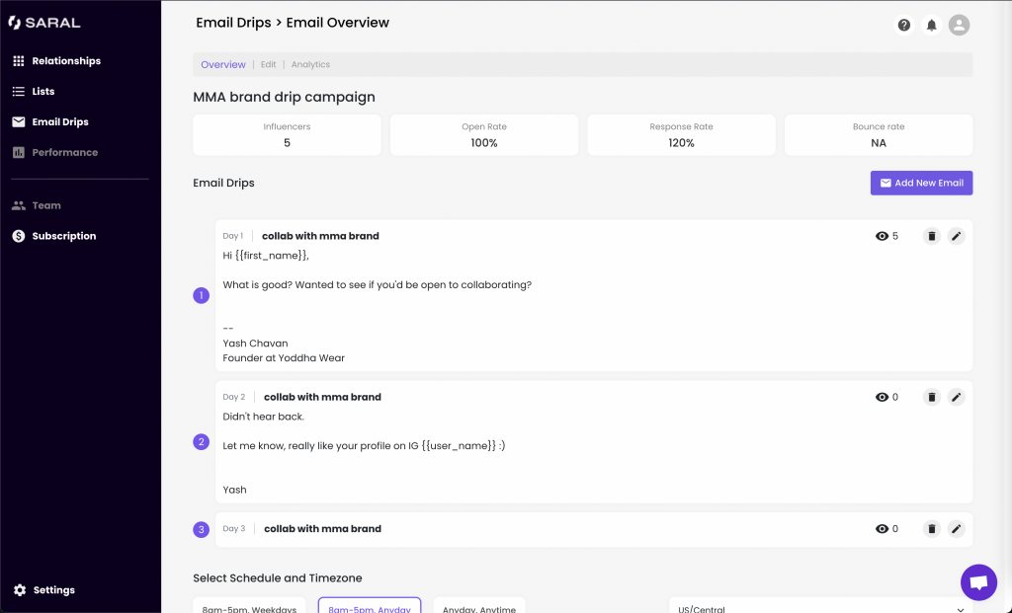Delete the Day 1 drip email

[931, 236]
